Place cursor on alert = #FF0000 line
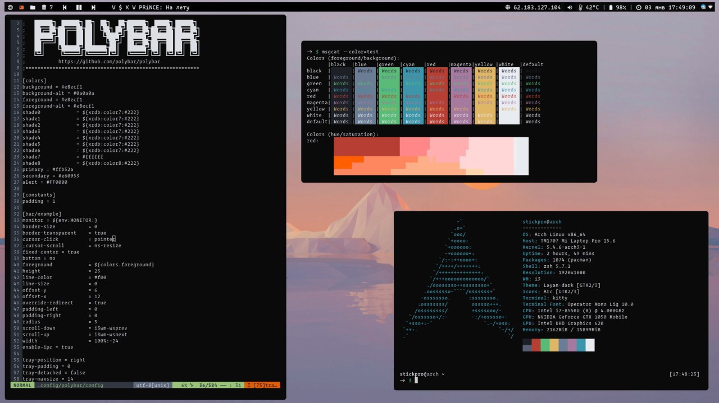Viewport: 719px width, 403px height. coord(45,182)
